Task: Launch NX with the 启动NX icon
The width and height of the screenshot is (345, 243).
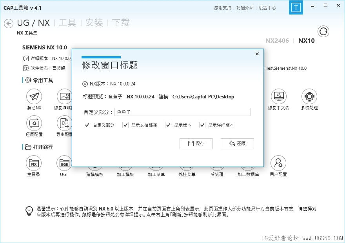Action: coord(34,96)
